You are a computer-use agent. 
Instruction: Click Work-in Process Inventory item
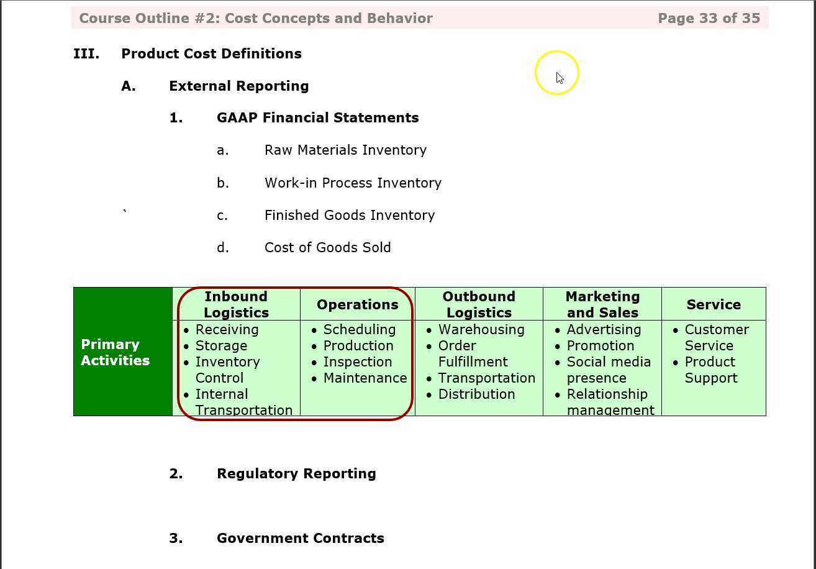point(353,183)
